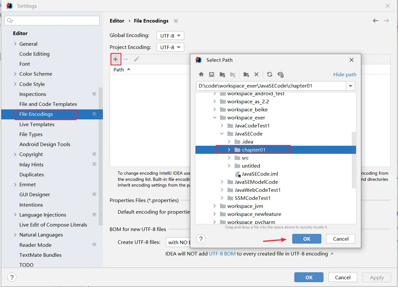This screenshot has width=398, height=287.
Task: Click the Home directory icon in Select Path
Action: 201,74
